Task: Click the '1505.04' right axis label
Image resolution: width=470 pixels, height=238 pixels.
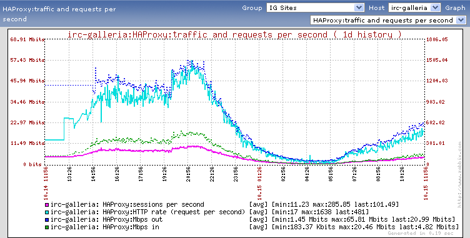Action: [437, 60]
